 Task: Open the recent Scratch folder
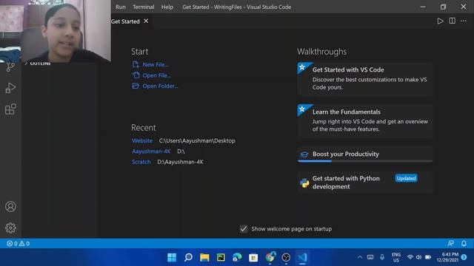coord(141,162)
